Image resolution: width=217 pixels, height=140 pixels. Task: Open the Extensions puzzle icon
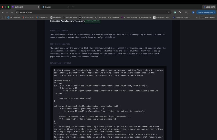coord(180,12)
